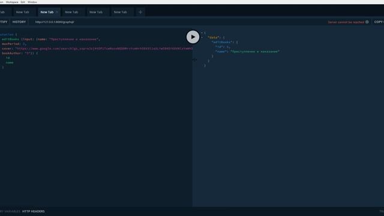Open the query HISTORY panel
This screenshot has width=384, height=216.
click(19, 22)
